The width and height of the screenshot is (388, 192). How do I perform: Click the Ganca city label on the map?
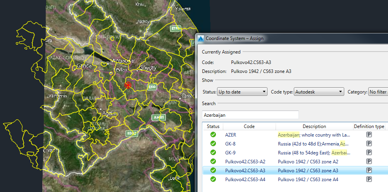(x=84, y=66)
